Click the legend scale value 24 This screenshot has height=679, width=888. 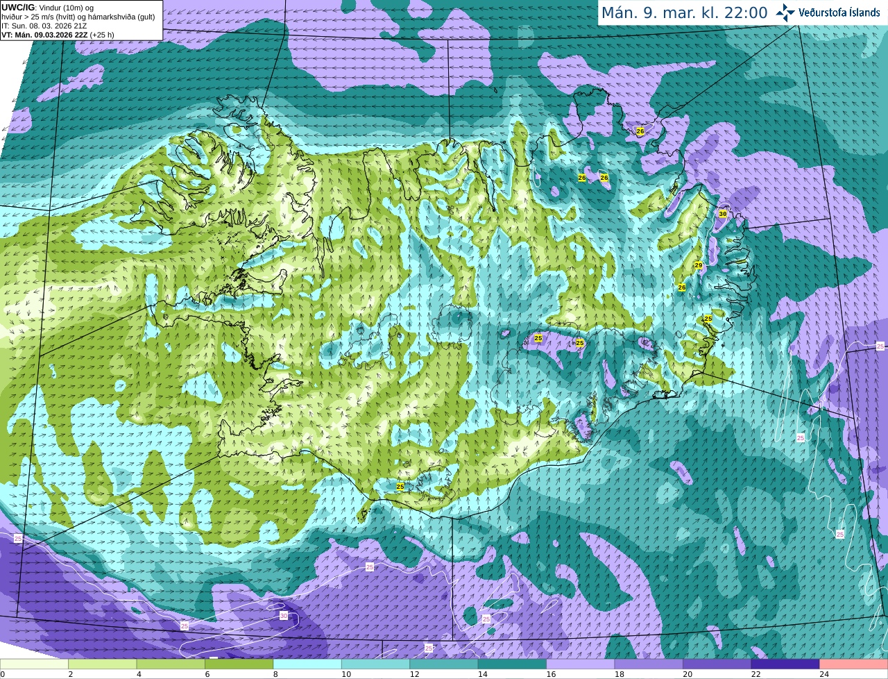824,674
